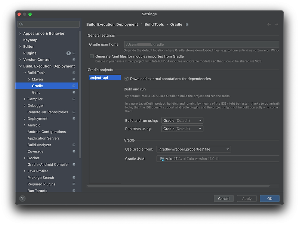Click project settings icon beside Version Control

tap(74, 60)
